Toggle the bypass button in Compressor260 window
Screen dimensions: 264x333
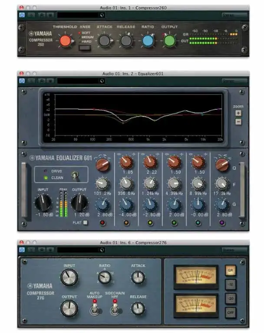pos(22,15)
